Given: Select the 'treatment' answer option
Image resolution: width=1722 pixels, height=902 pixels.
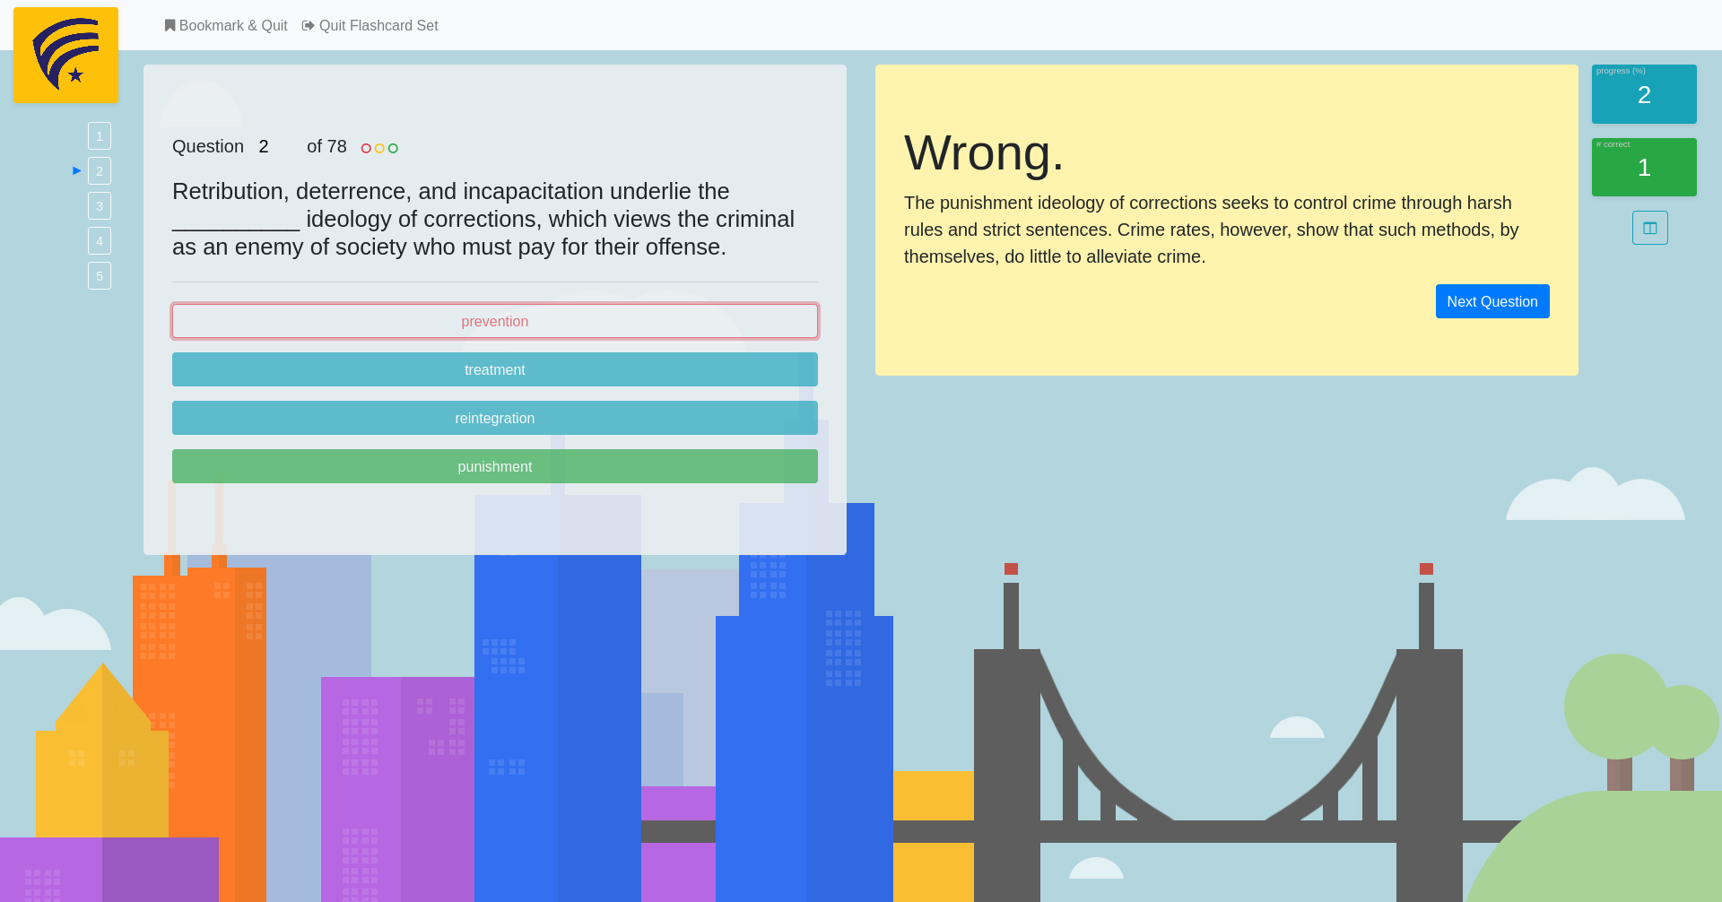Looking at the screenshot, I should [495, 369].
